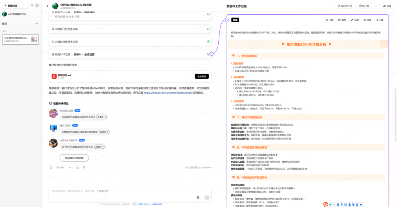Go back using the left chevron arrow
The width and height of the screenshot is (397, 207).
(47, 6)
